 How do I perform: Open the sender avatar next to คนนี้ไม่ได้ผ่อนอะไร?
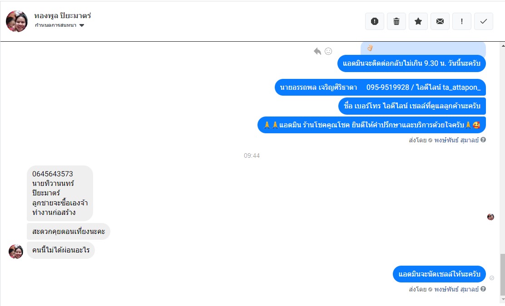click(x=16, y=251)
